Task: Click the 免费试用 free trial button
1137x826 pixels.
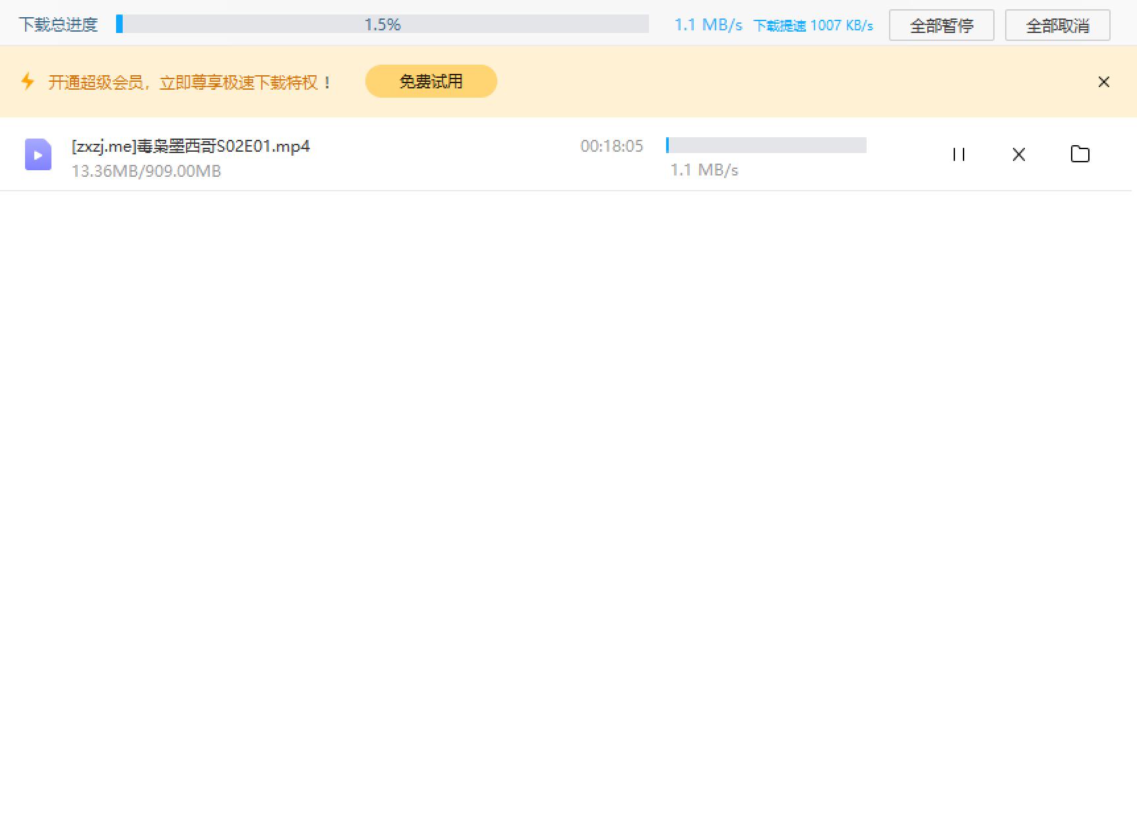Action: coord(431,81)
